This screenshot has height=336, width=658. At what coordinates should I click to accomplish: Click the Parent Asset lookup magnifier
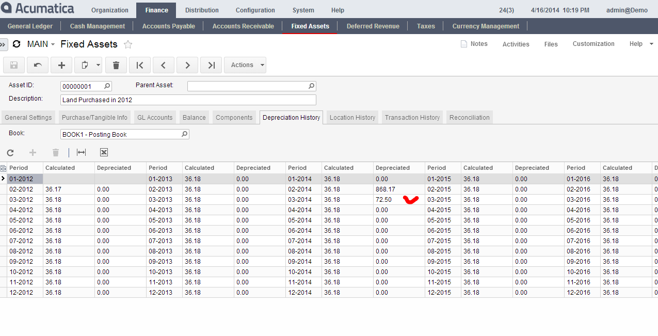click(312, 86)
